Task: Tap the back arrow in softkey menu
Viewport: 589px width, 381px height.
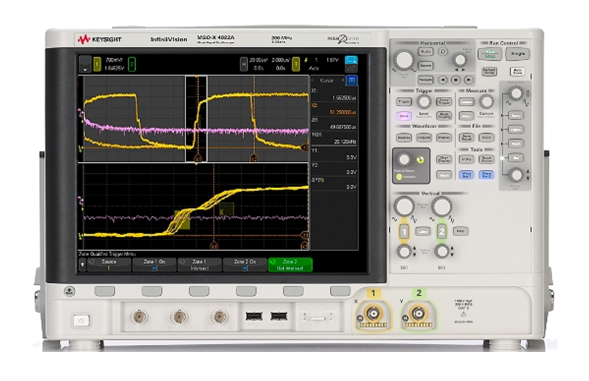Action: point(83,265)
